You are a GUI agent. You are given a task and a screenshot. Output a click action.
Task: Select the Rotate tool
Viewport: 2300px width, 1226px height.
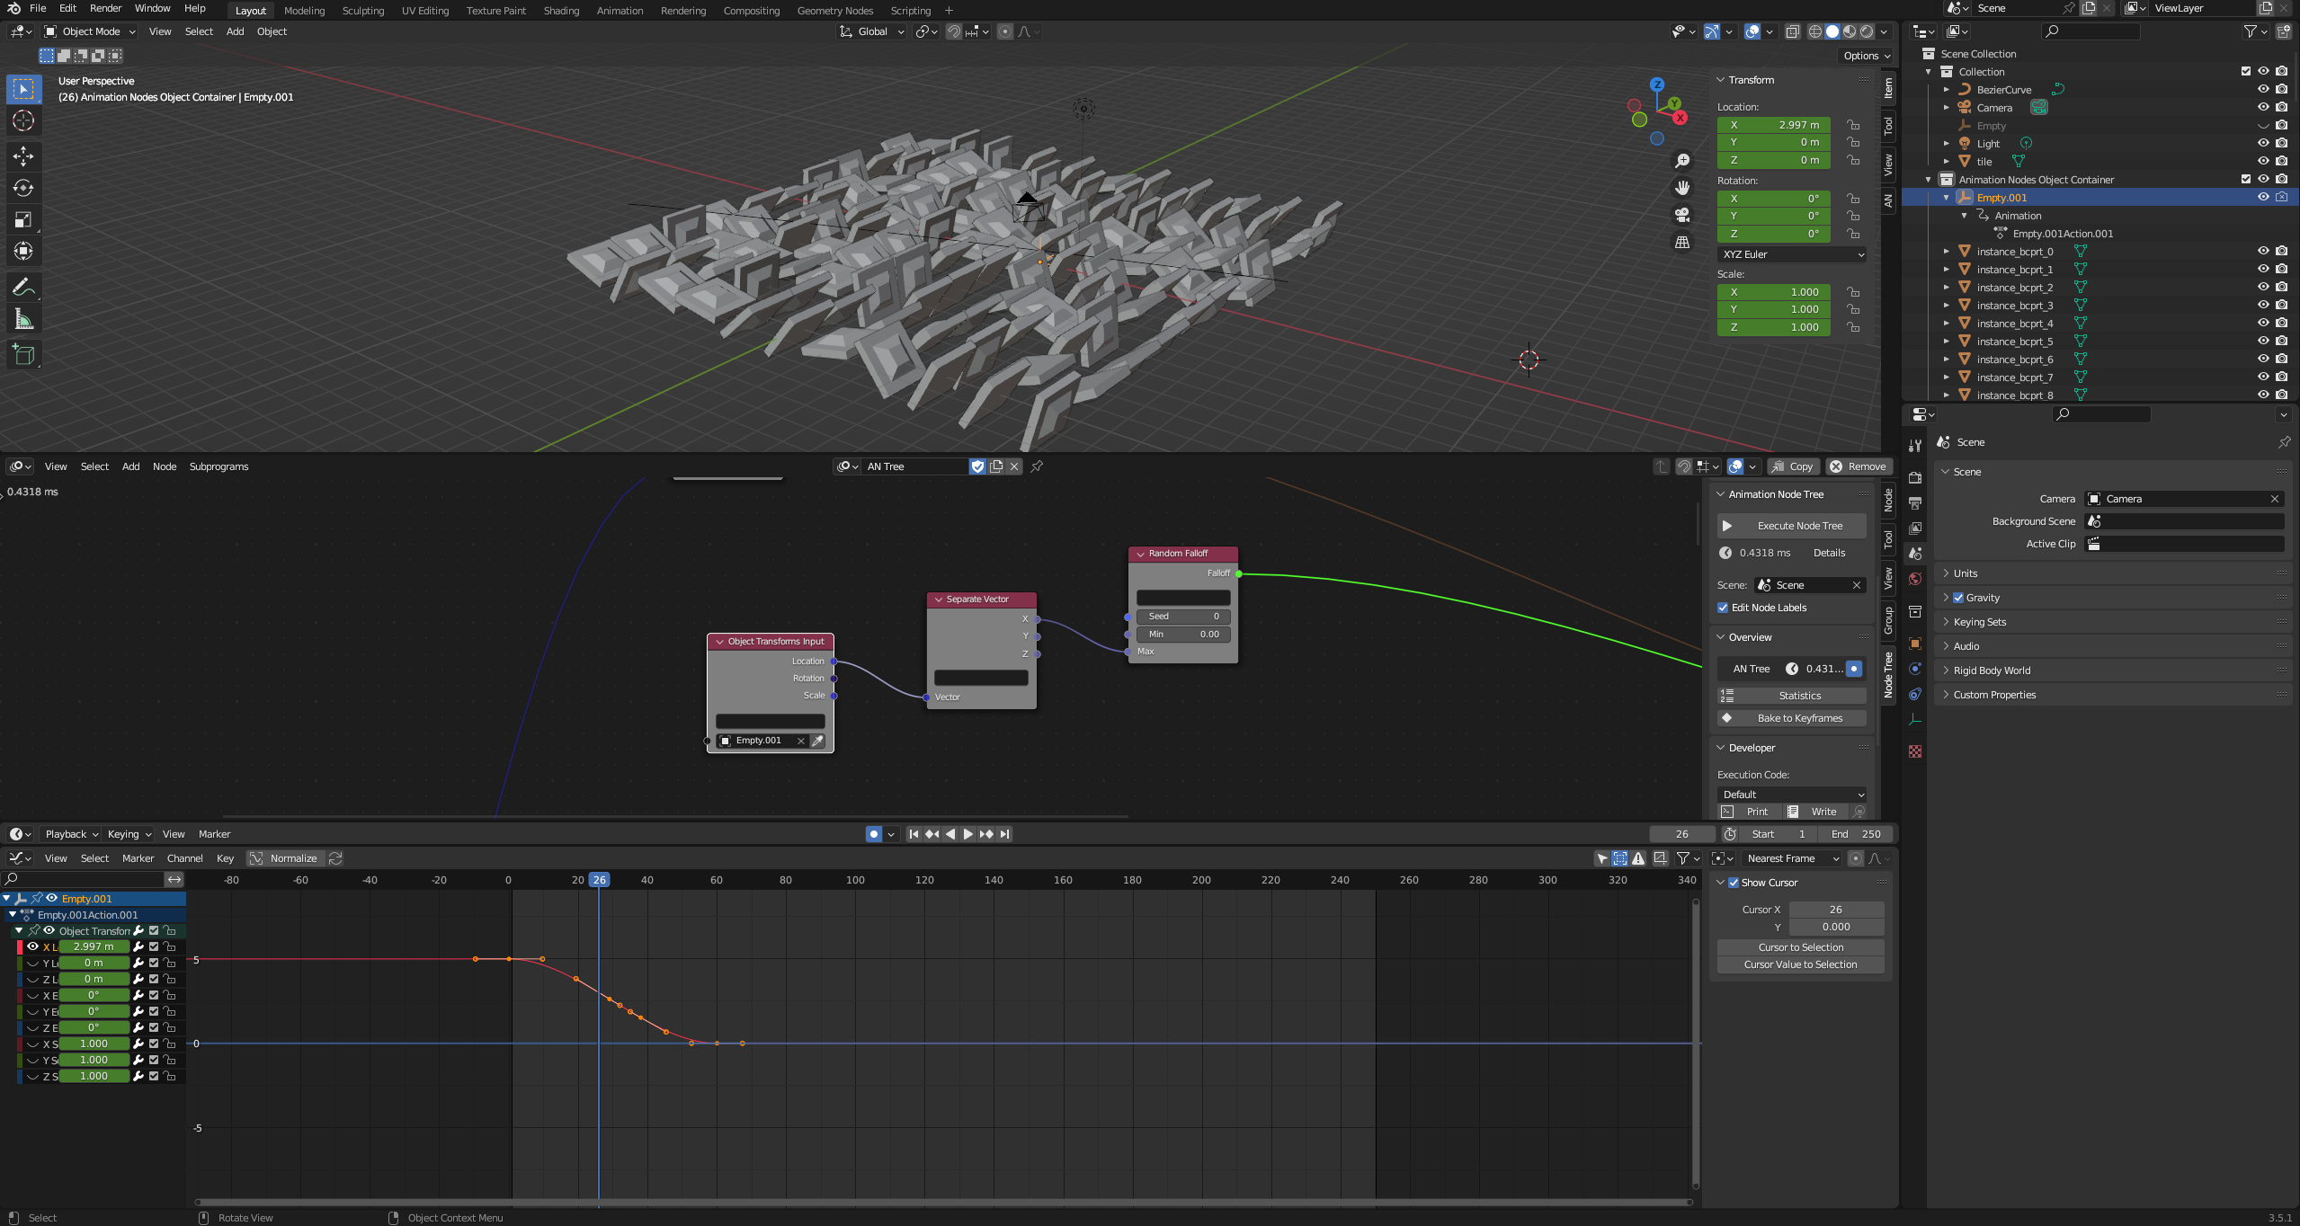(x=23, y=188)
